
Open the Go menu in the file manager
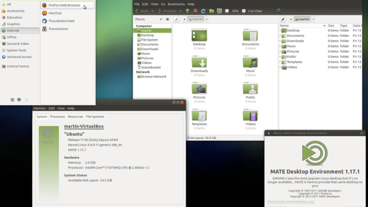[163, 4]
